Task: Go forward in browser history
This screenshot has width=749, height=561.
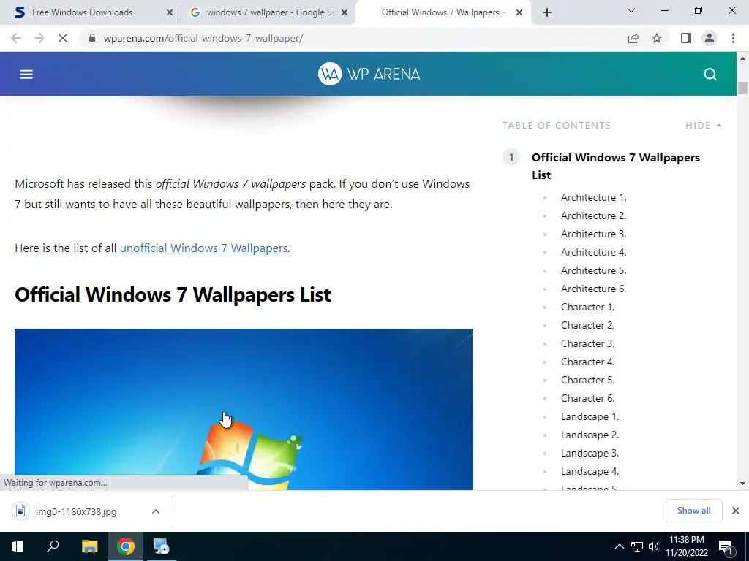Action: [39, 38]
